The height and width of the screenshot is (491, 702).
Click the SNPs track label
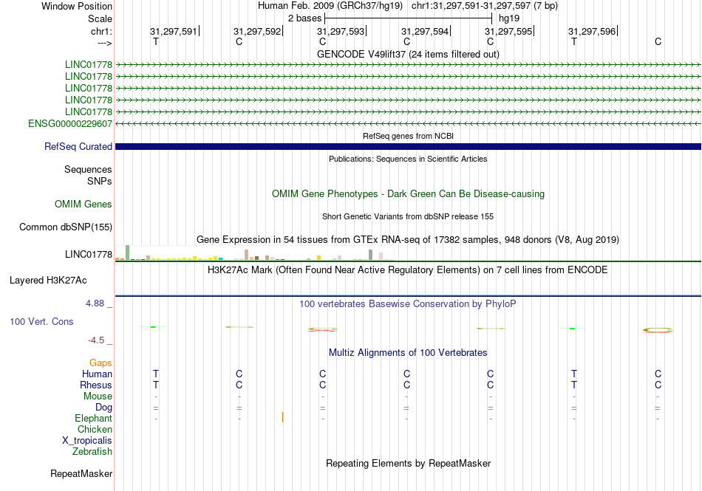click(x=100, y=181)
